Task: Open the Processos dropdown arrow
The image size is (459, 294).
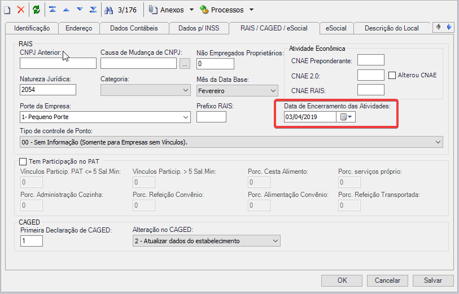Action: pos(251,10)
